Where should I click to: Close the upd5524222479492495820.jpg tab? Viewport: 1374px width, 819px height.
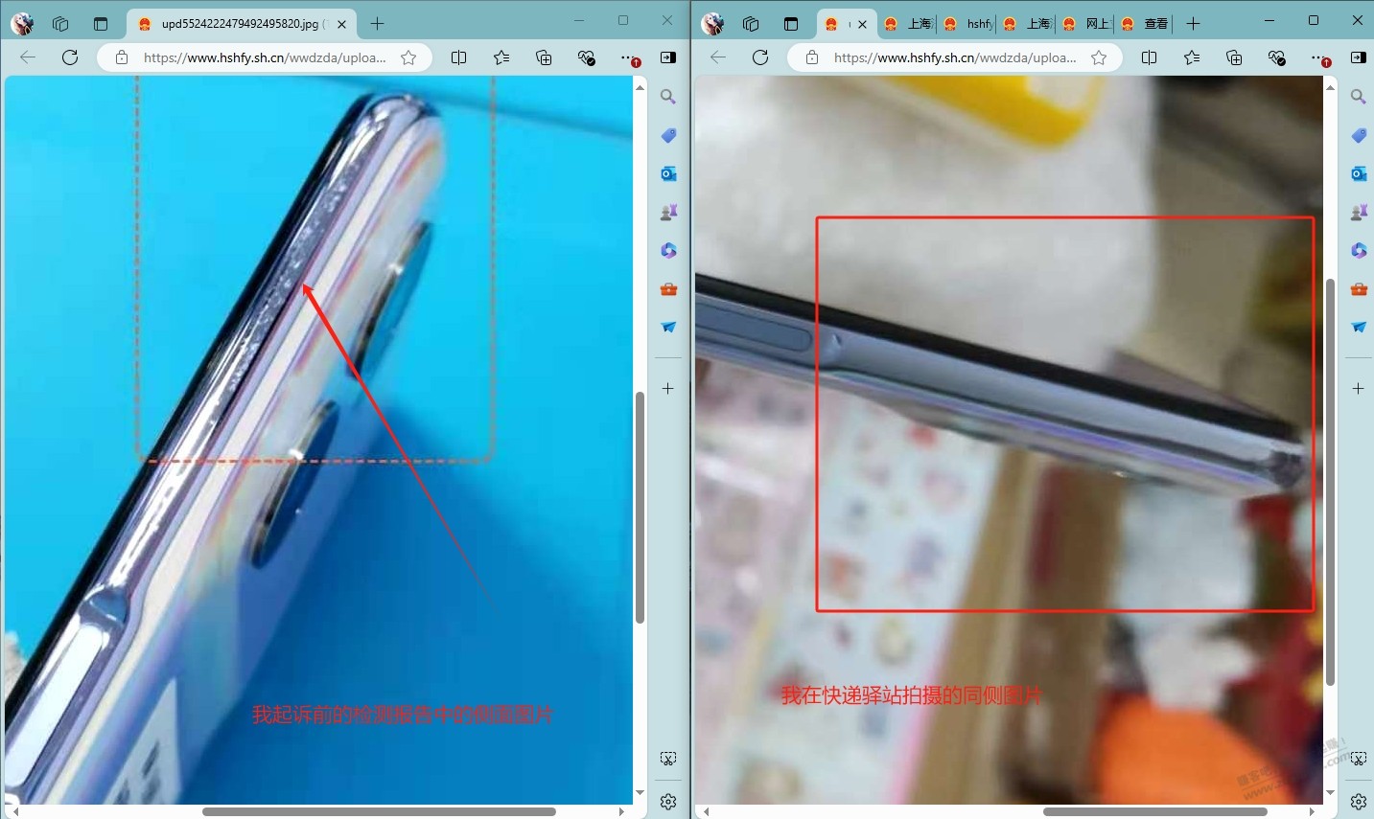[x=341, y=24]
